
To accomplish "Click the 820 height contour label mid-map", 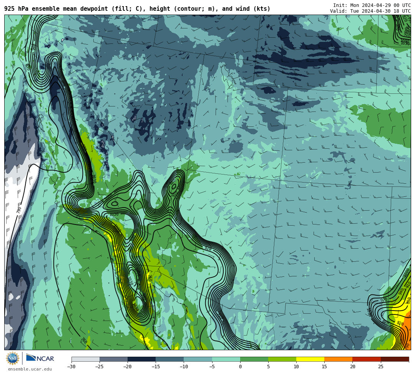I will [x=208, y=248].
